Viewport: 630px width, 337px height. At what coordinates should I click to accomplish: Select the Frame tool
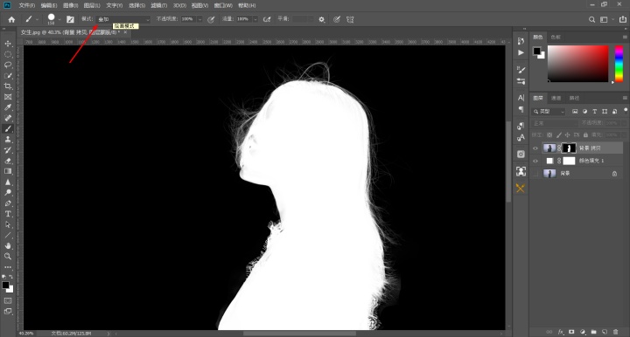[8, 97]
